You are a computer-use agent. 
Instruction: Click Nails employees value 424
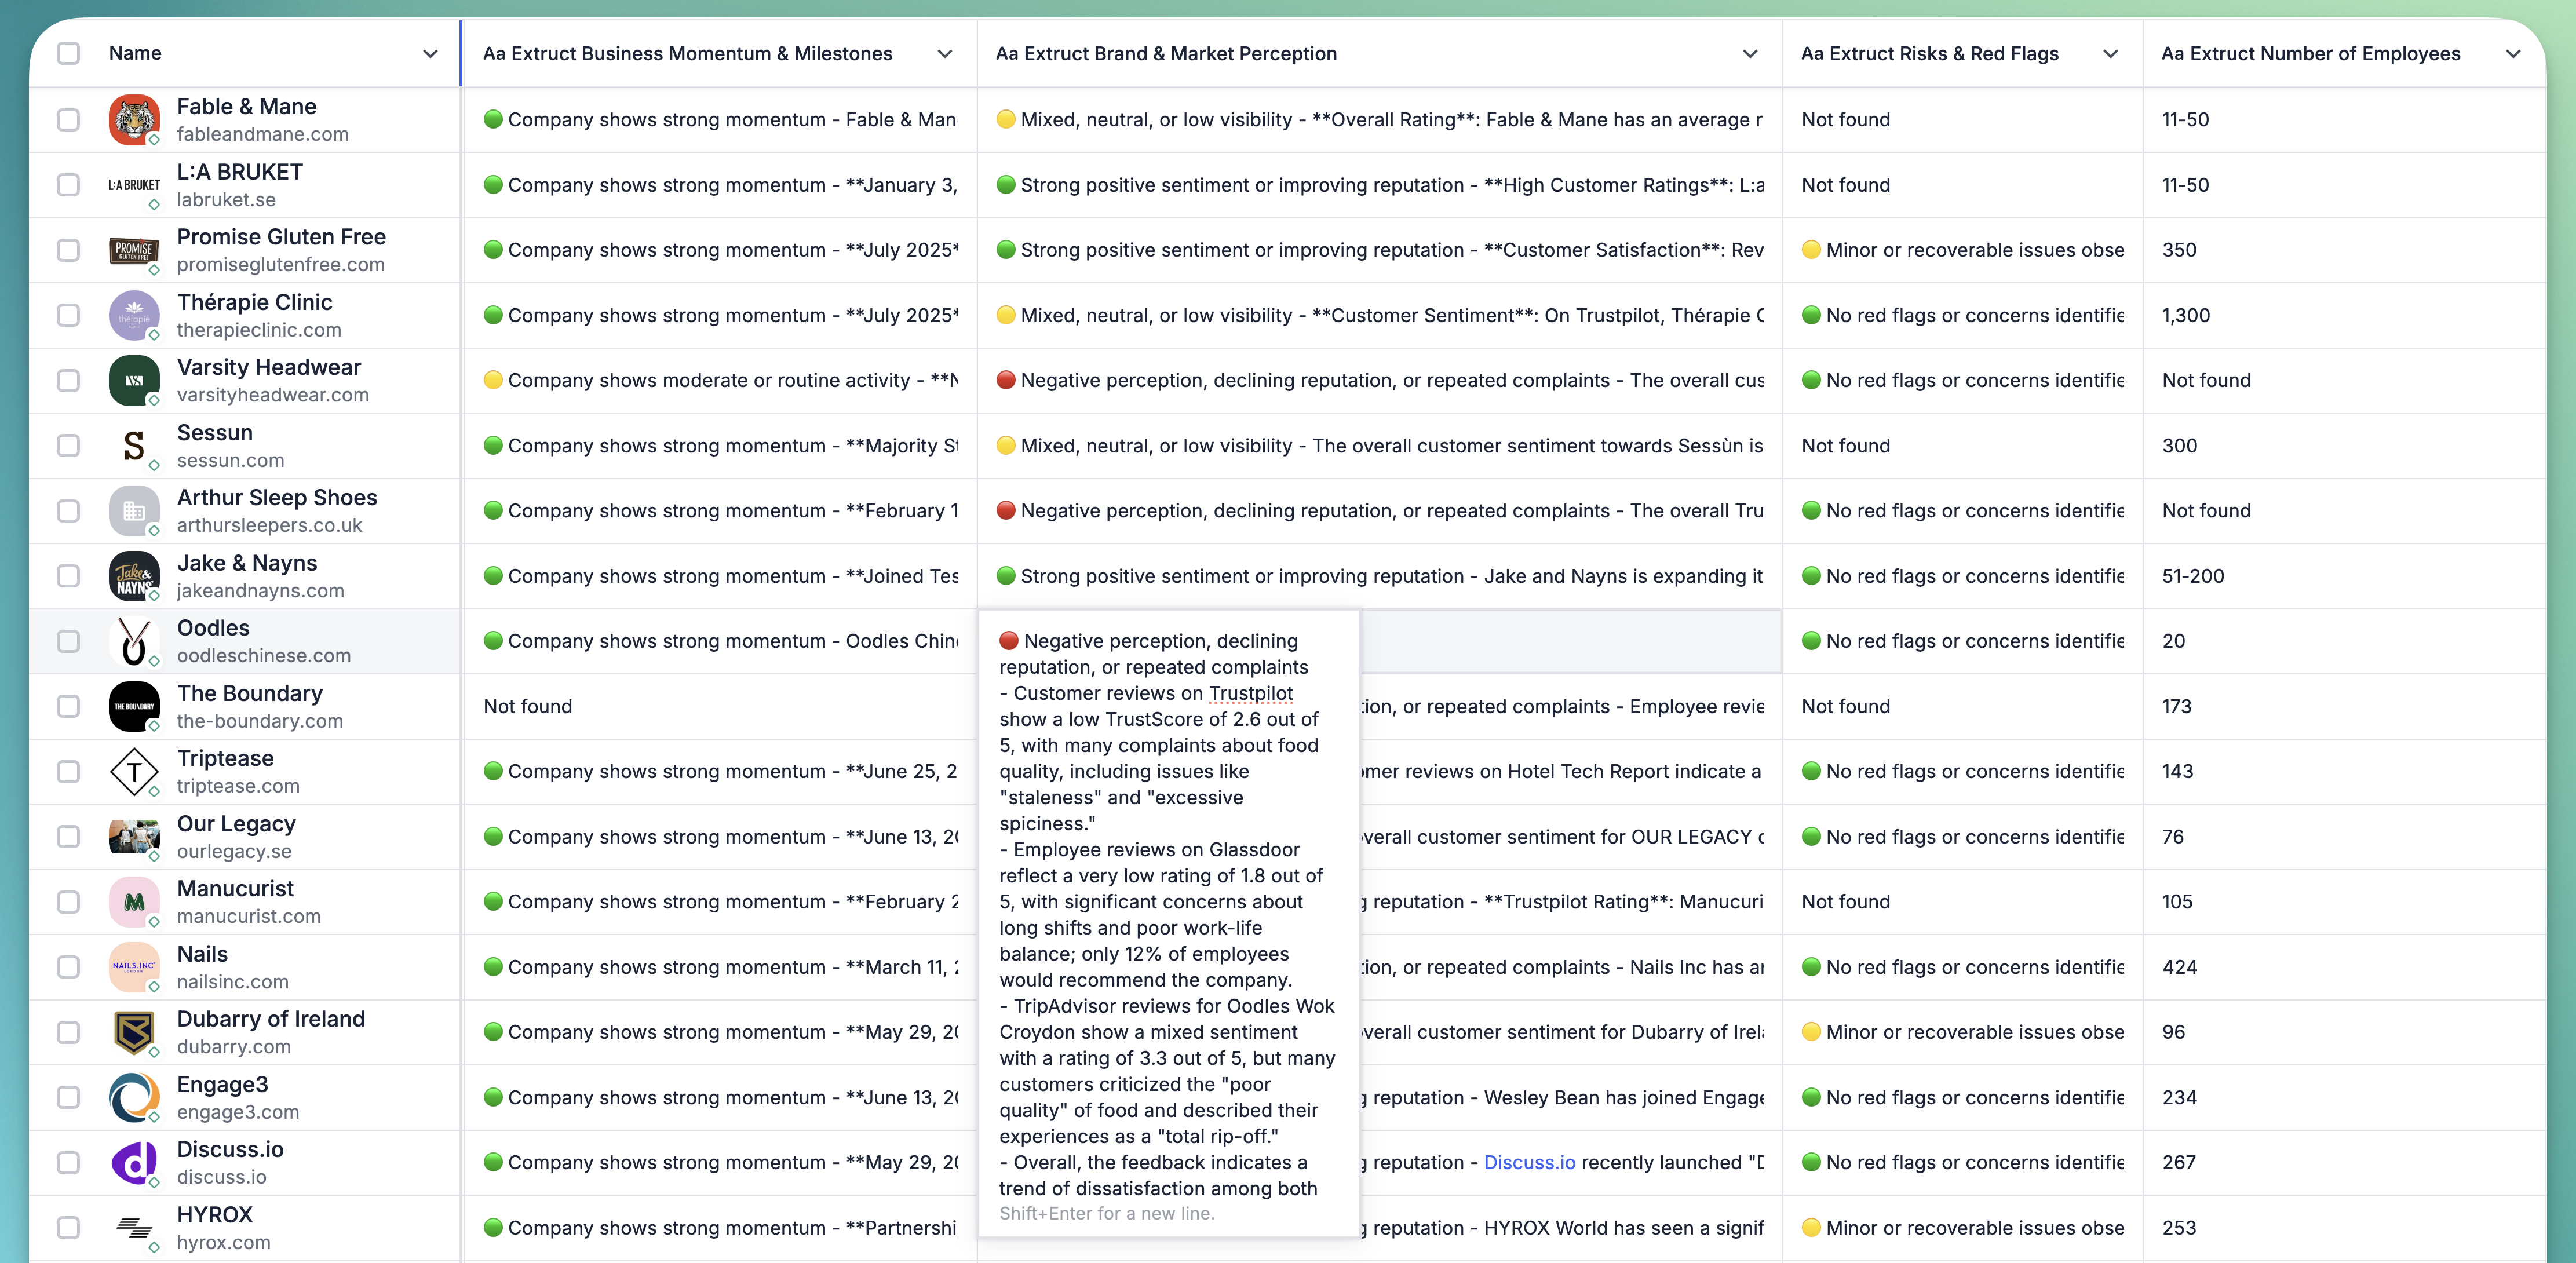2180,967
